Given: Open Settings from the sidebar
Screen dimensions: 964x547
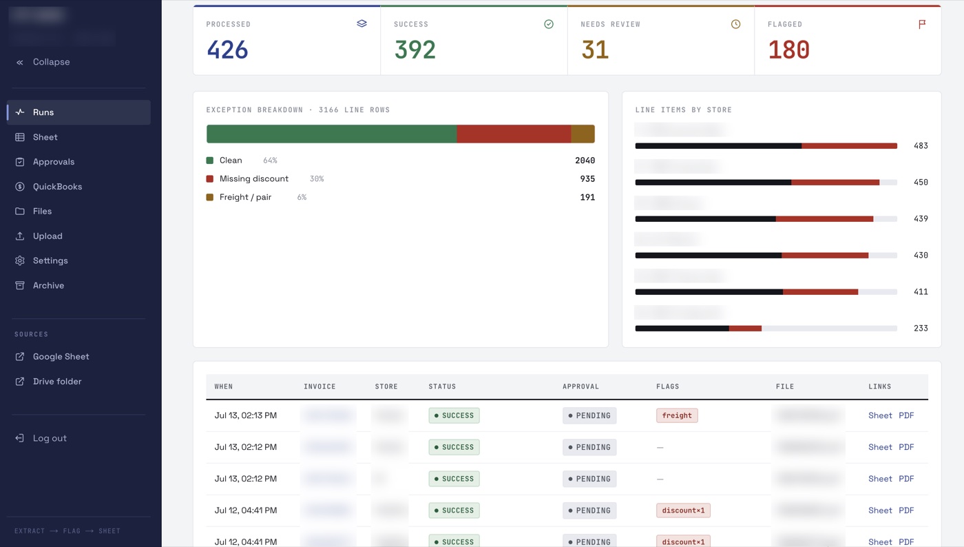Looking at the screenshot, I should click(78, 261).
